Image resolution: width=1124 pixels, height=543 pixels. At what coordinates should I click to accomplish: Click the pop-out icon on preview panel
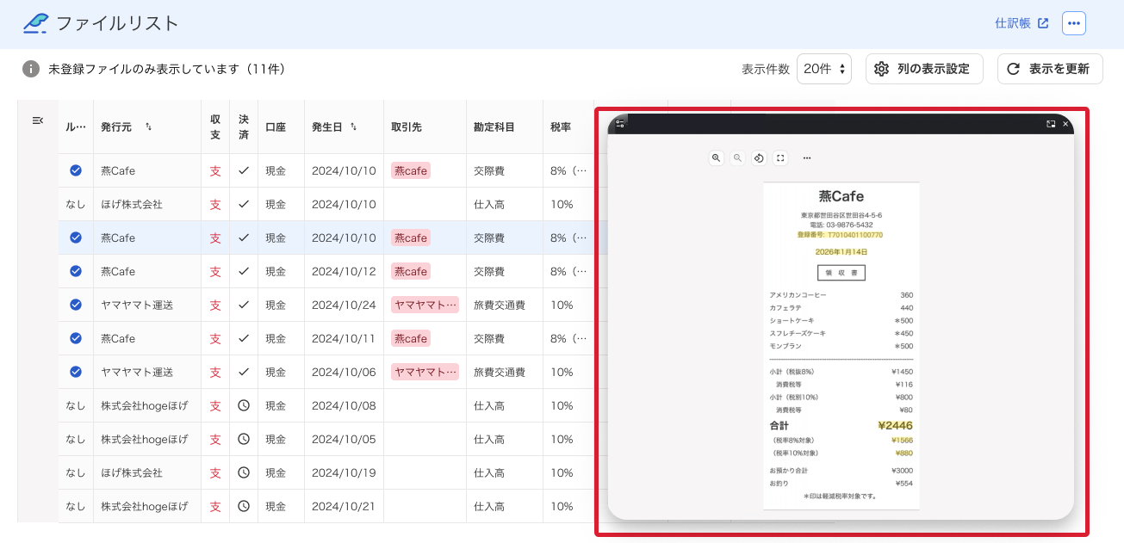coord(1051,124)
